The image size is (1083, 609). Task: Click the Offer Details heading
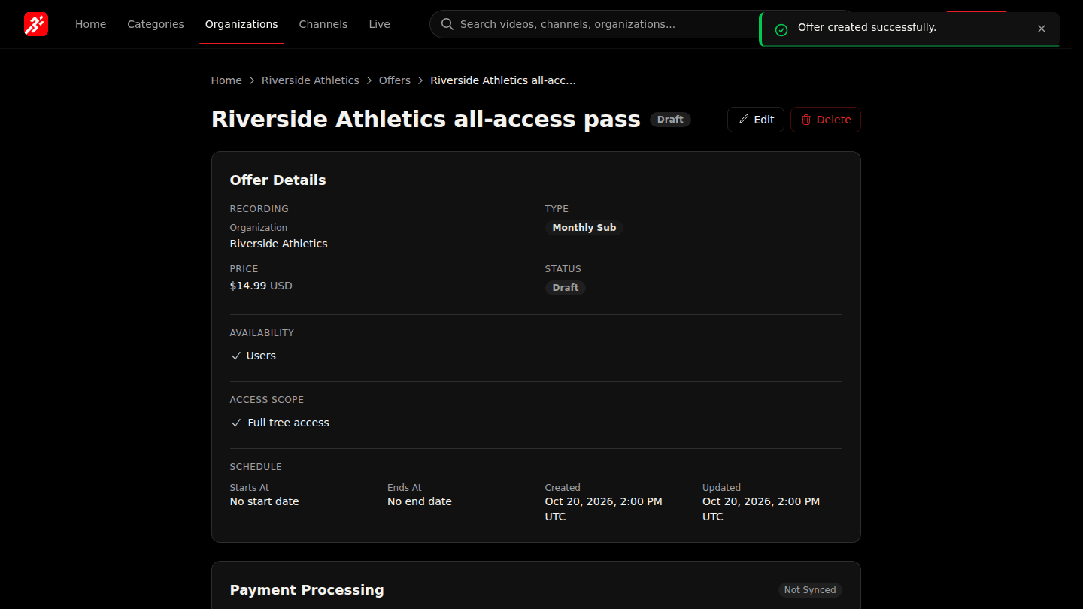pos(278,180)
